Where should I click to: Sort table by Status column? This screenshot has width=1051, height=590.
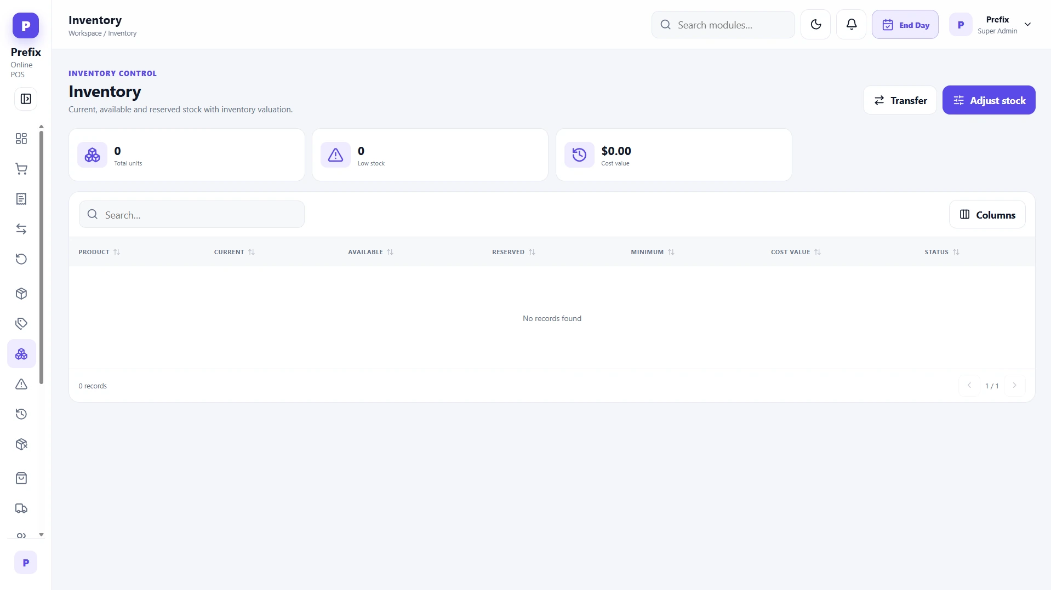point(942,252)
